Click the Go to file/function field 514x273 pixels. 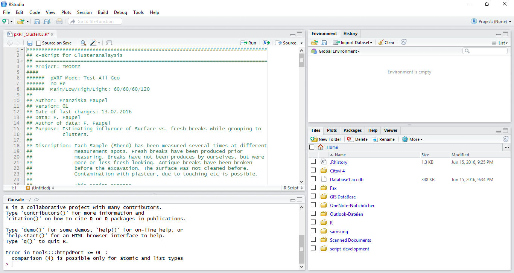point(95,21)
